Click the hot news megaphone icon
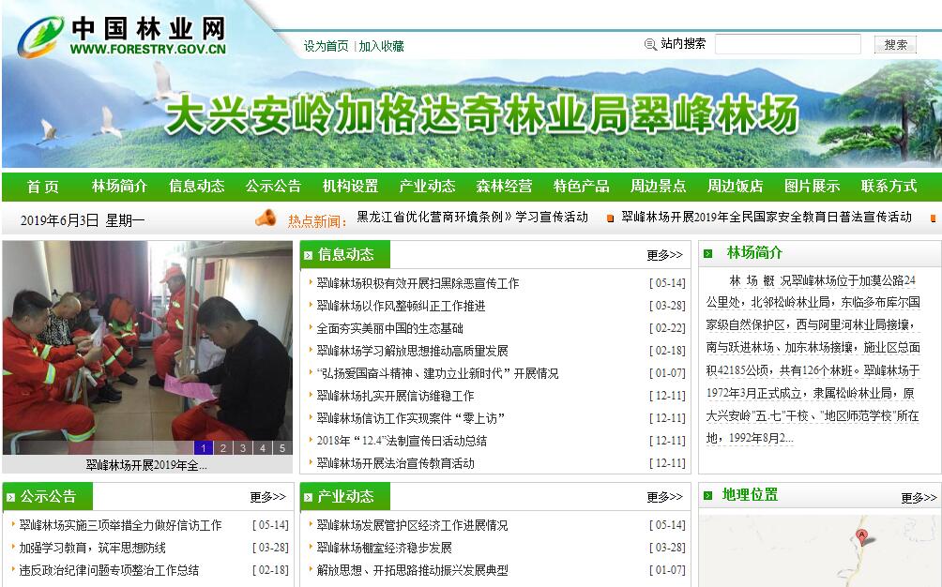Viewport: 942px width, 587px height. tap(266, 218)
